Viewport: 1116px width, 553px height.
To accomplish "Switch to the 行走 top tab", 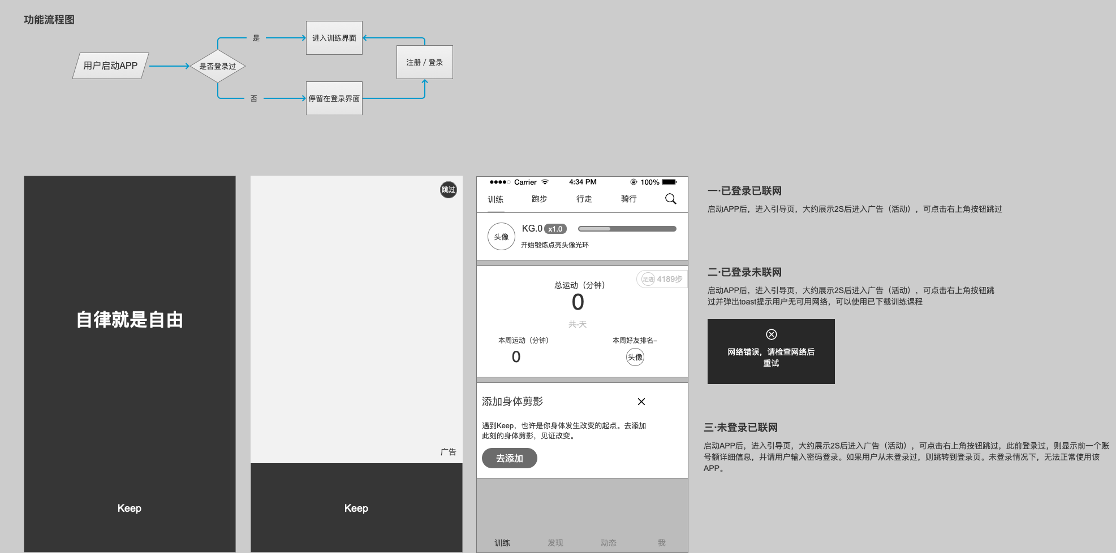I will [584, 199].
